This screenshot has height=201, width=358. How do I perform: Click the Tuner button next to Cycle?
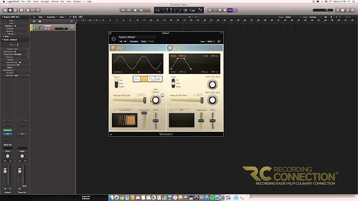click(x=215, y=10)
